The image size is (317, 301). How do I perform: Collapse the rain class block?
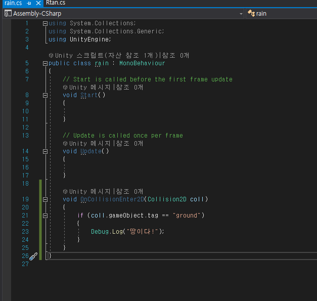[x=45, y=64]
